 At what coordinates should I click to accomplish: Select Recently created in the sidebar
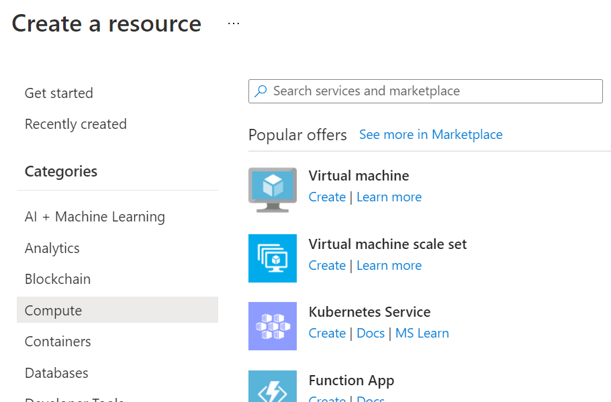(76, 124)
